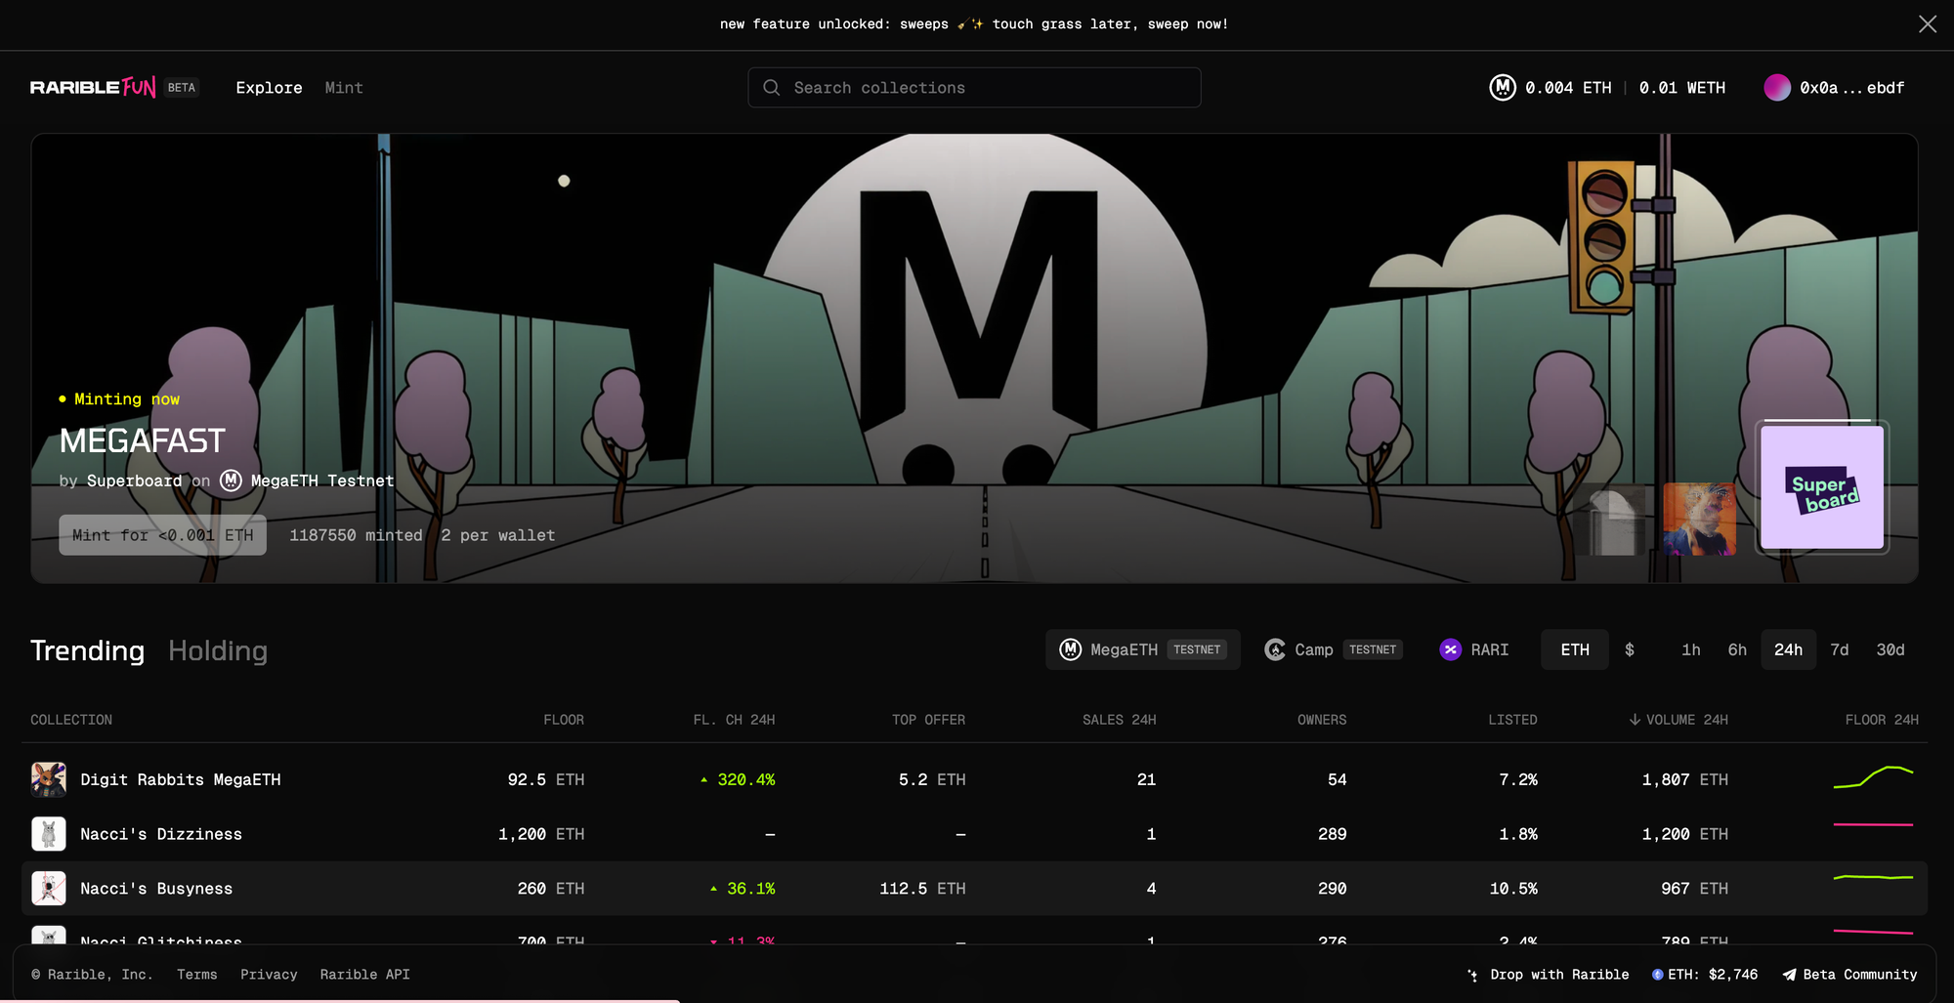Close the sweeps announcement banner
Viewport: 1954px width, 1003px height.
(x=1927, y=24)
